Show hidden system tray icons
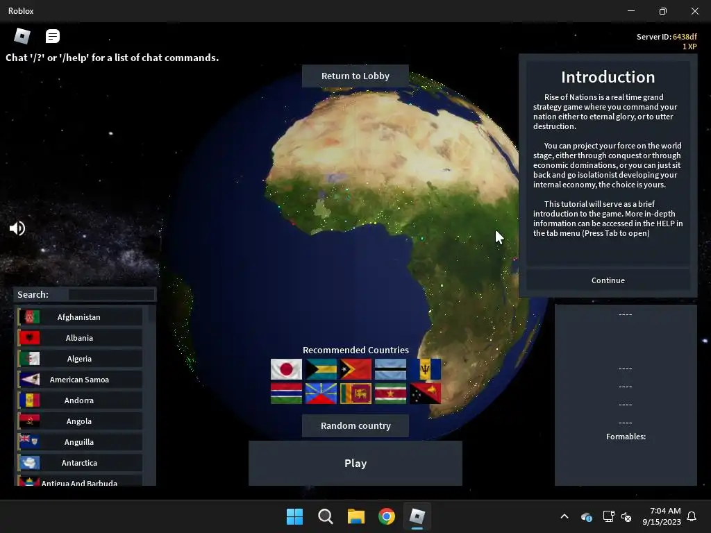This screenshot has width=711, height=533. click(564, 516)
